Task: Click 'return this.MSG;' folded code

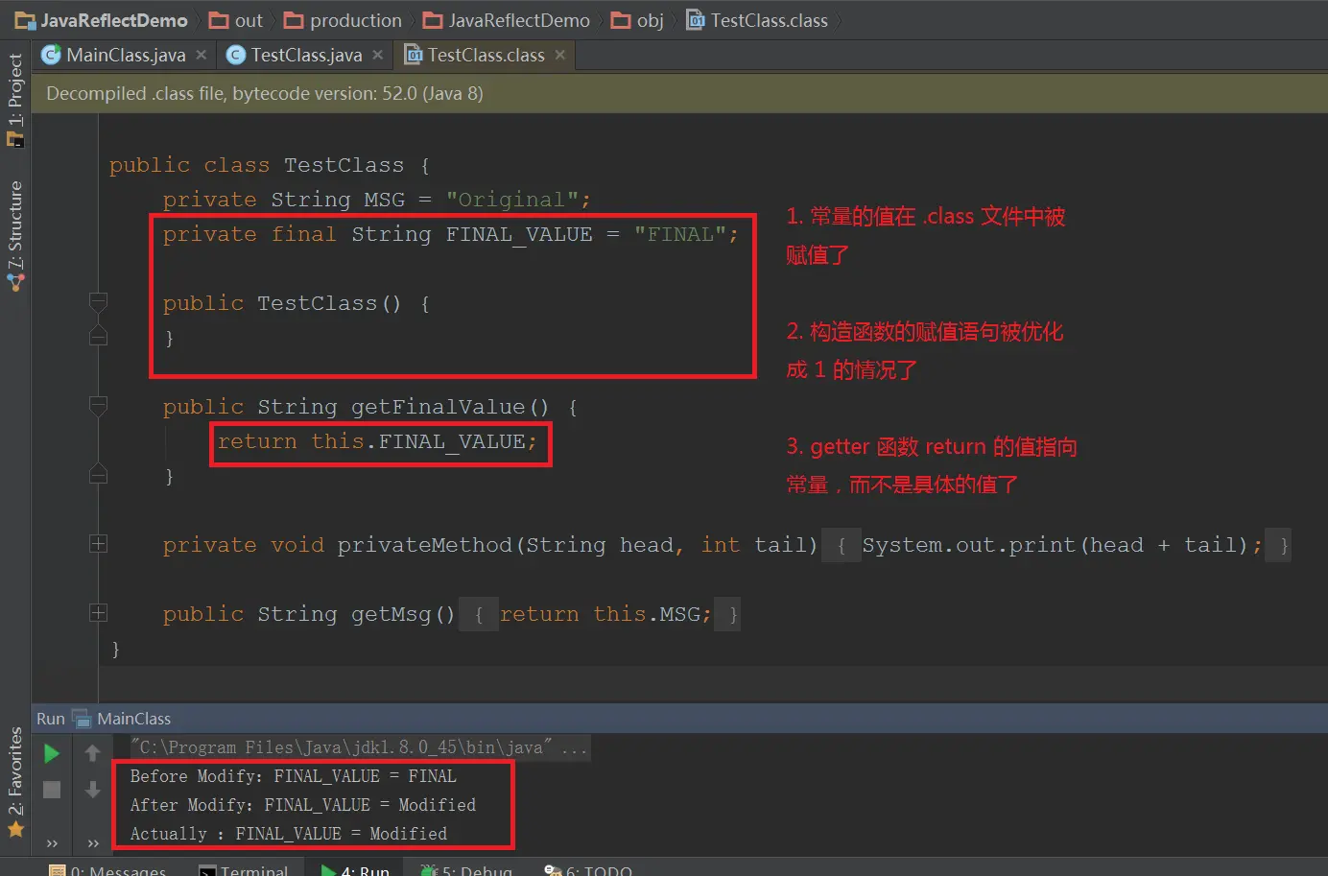Action: [x=605, y=614]
